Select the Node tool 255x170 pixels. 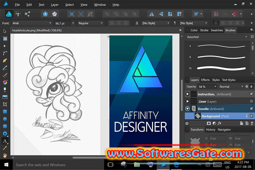(5, 46)
